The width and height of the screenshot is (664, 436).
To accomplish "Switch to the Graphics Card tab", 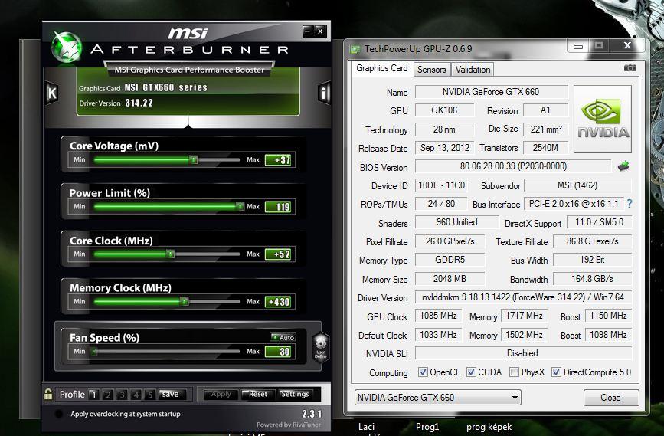I will pyautogui.click(x=381, y=68).
